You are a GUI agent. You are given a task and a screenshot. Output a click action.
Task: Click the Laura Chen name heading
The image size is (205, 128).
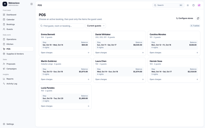click(101, 61)
